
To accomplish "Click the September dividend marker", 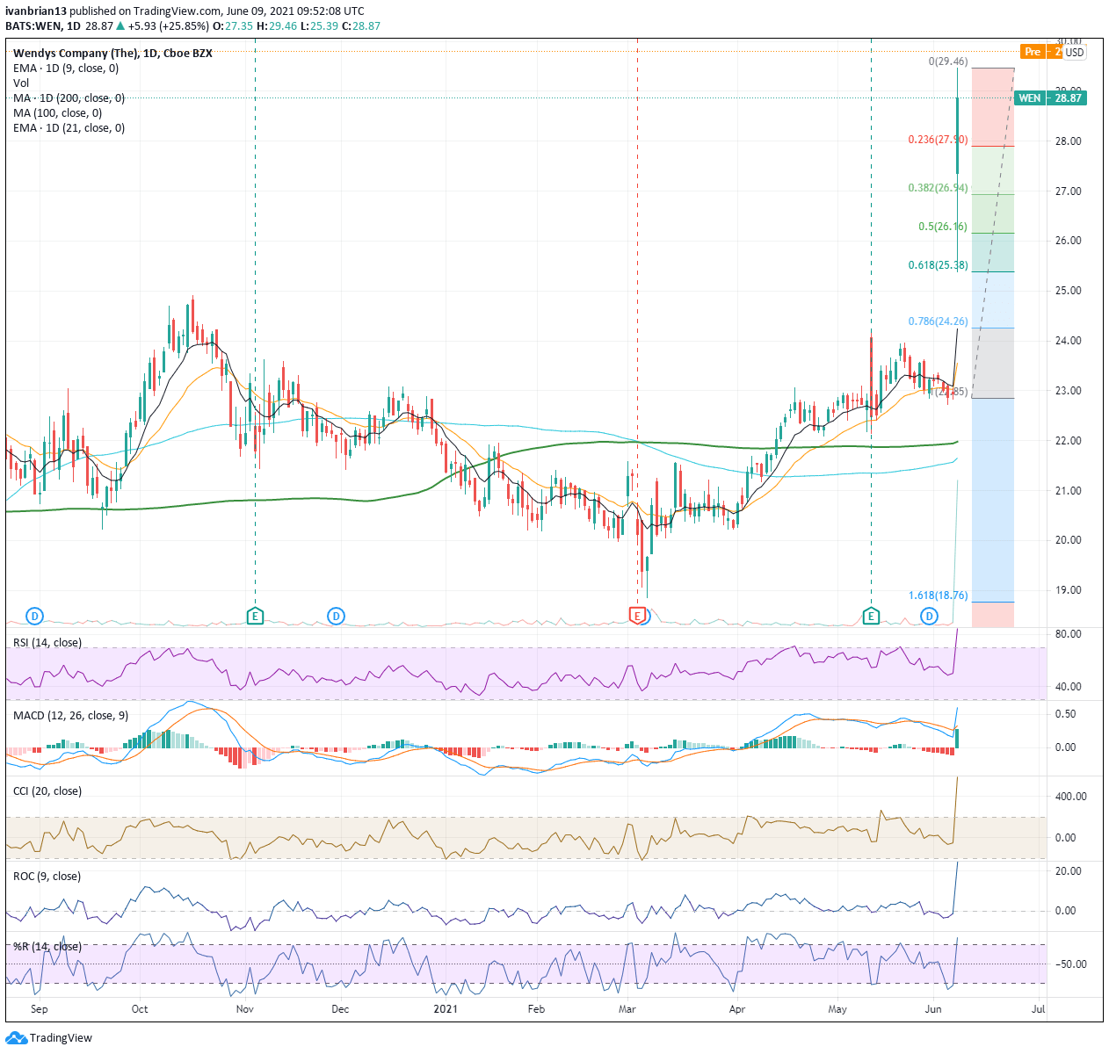I will (x=36, y=616).
